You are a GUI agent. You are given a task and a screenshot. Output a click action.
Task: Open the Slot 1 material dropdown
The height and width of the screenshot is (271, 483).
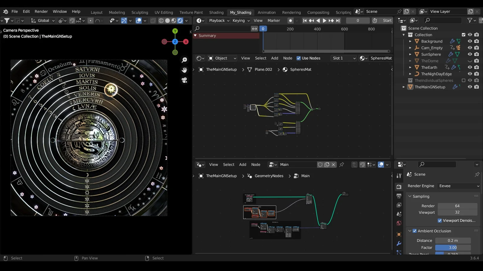click(x=344, y=58)
